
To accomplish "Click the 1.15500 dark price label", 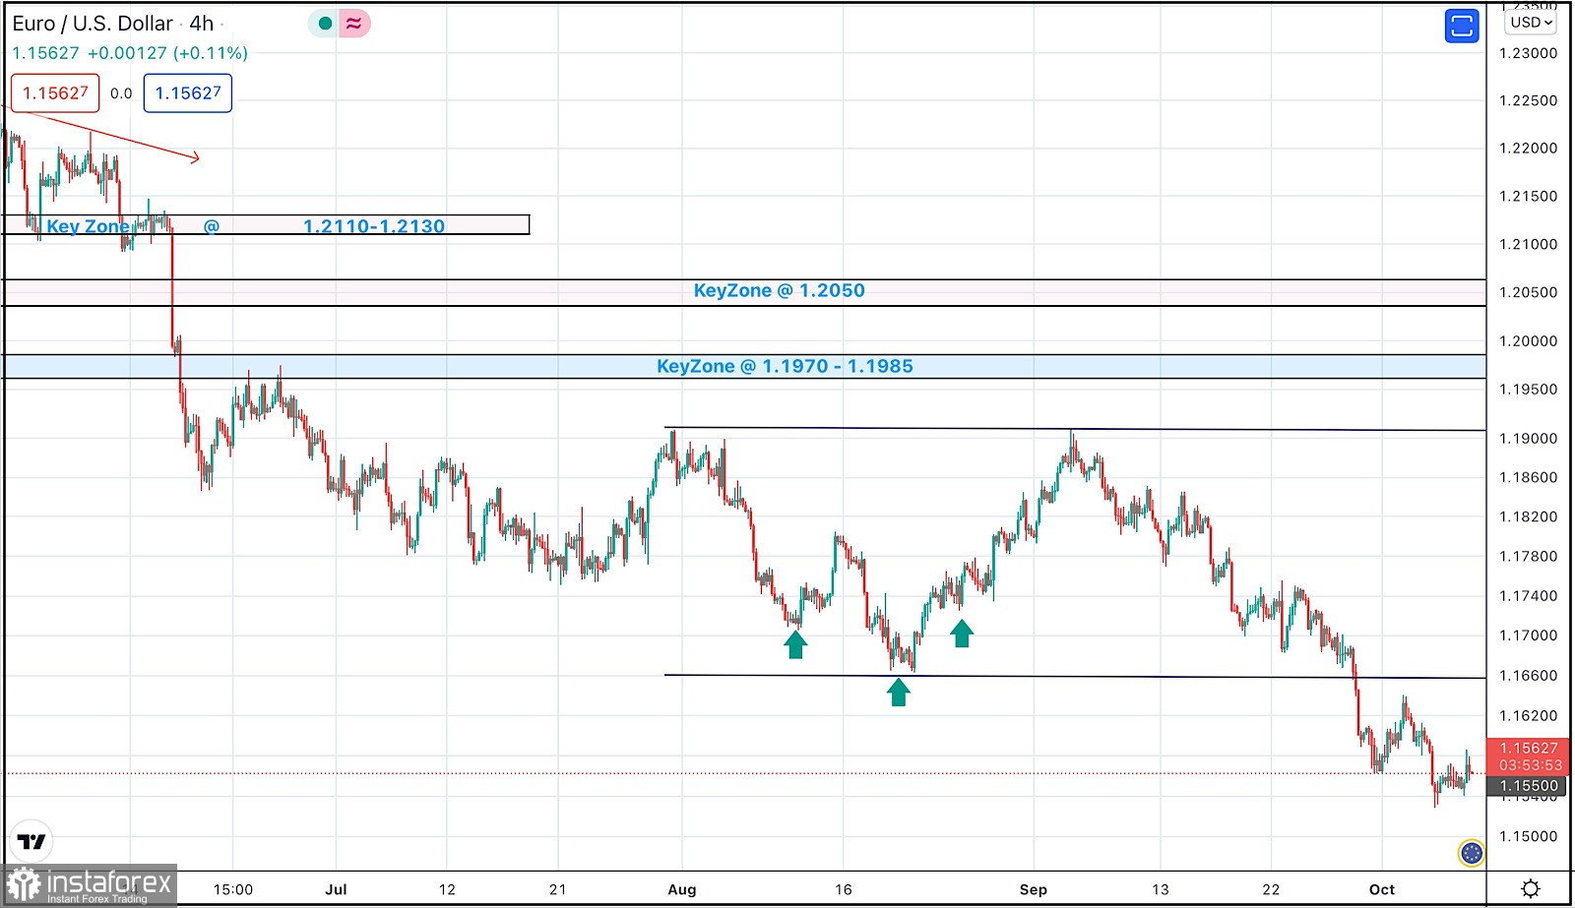I will (1529, 785).
